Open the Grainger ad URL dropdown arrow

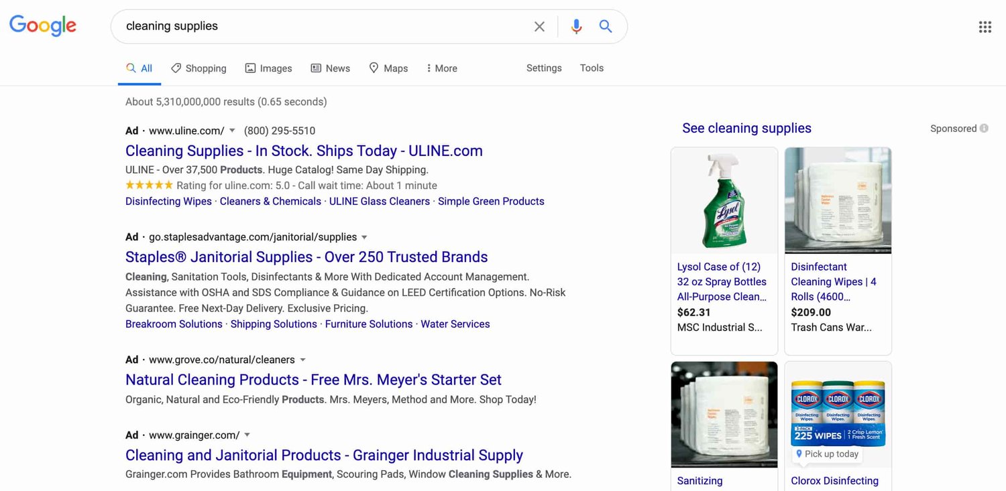click(247, 435)
